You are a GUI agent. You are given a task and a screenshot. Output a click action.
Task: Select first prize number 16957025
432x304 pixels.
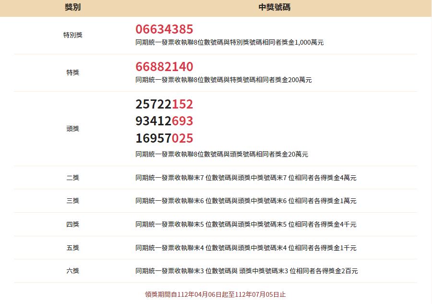click(164, 138)
